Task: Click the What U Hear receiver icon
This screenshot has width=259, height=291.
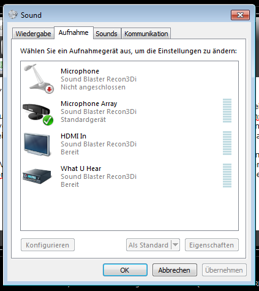Action: pos(37,176)
